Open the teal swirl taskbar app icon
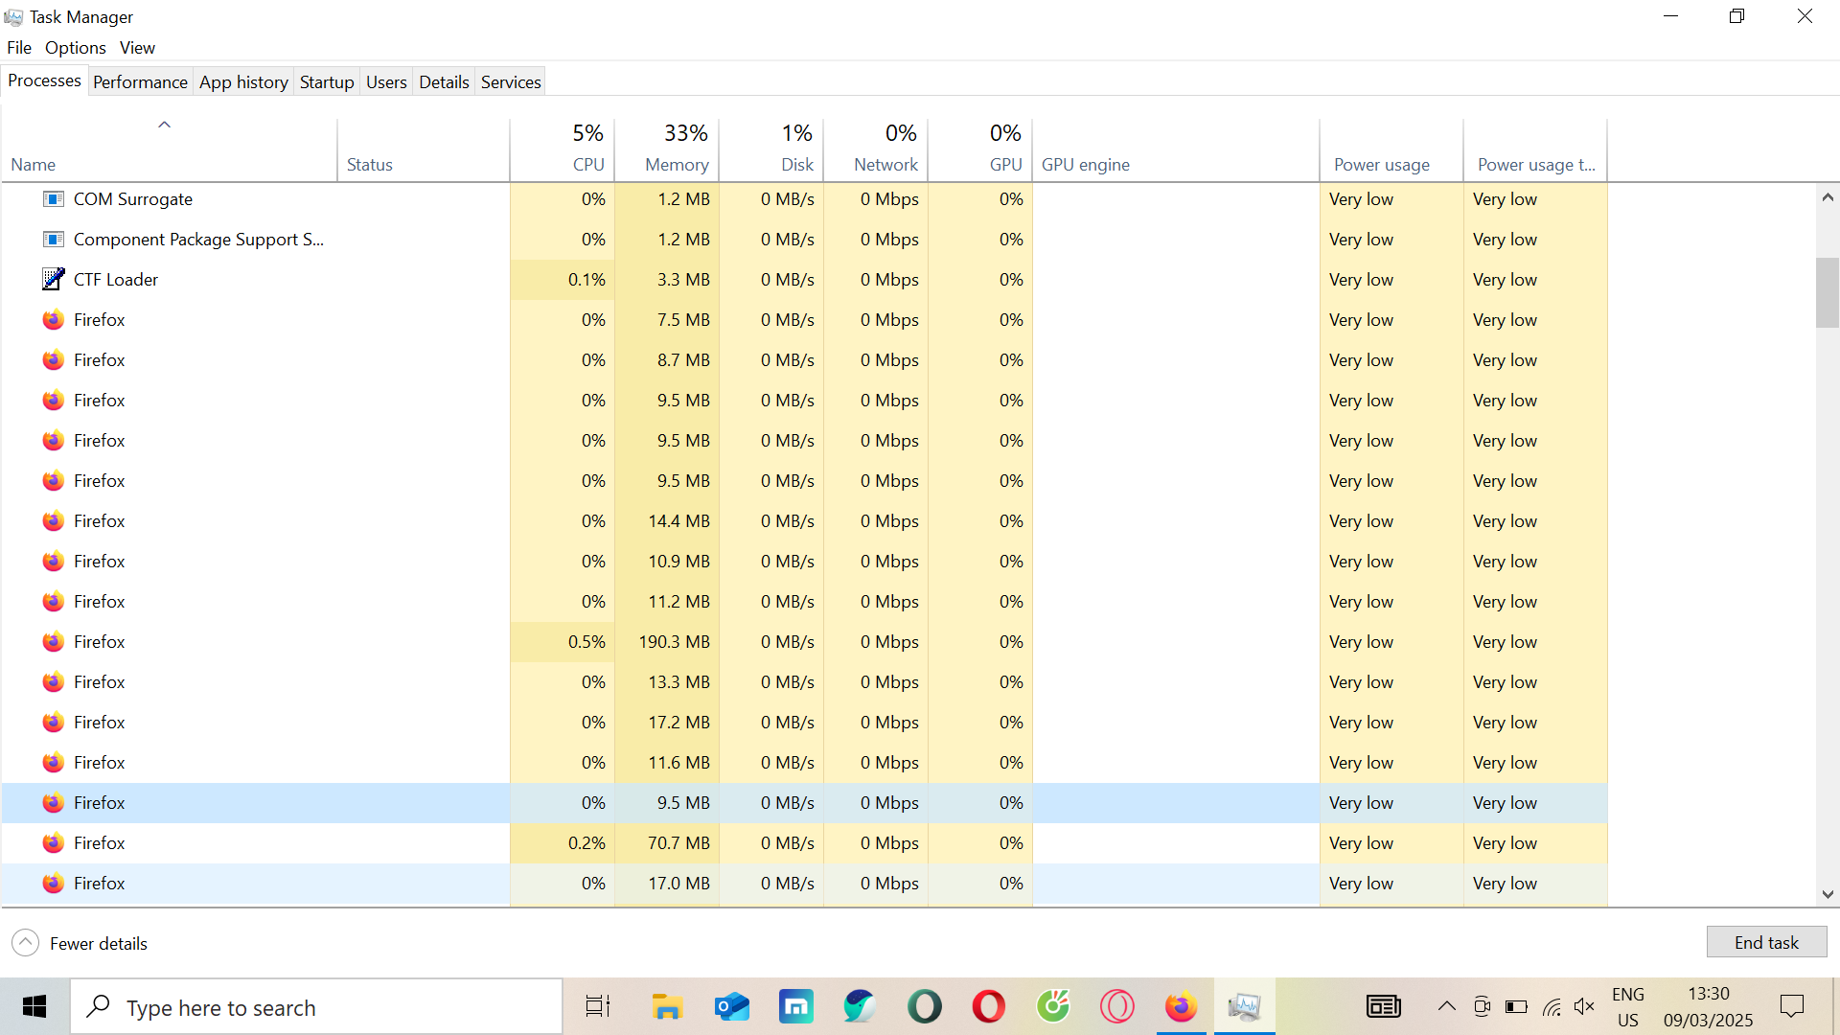The width and height of the screenshot is (1840, 1035). (x=860, y=1006)
